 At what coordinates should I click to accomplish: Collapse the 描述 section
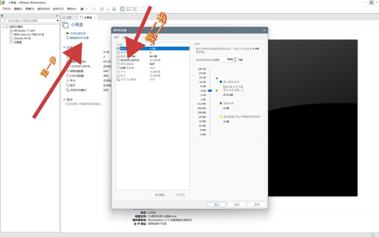pos(64,100)
